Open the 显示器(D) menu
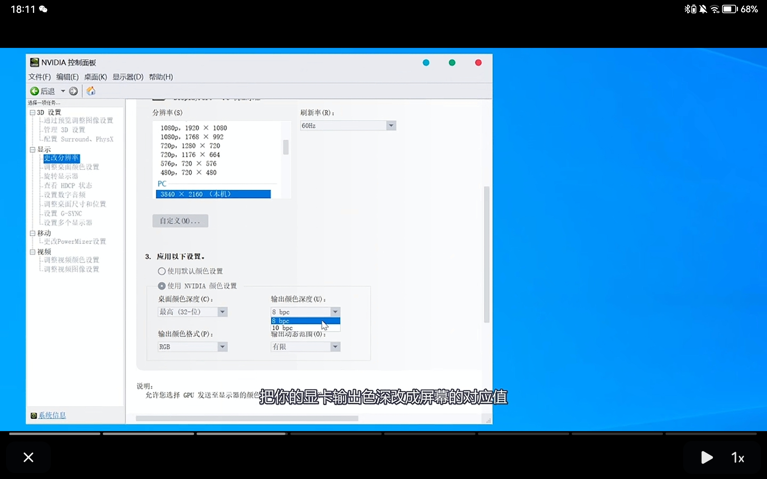This screenshot has width=767, height=479. [x=128, y=77]
